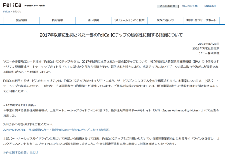
Task: Click the paragraph starting with FeliCaを利用するサービス
Action: pos(111,86)
